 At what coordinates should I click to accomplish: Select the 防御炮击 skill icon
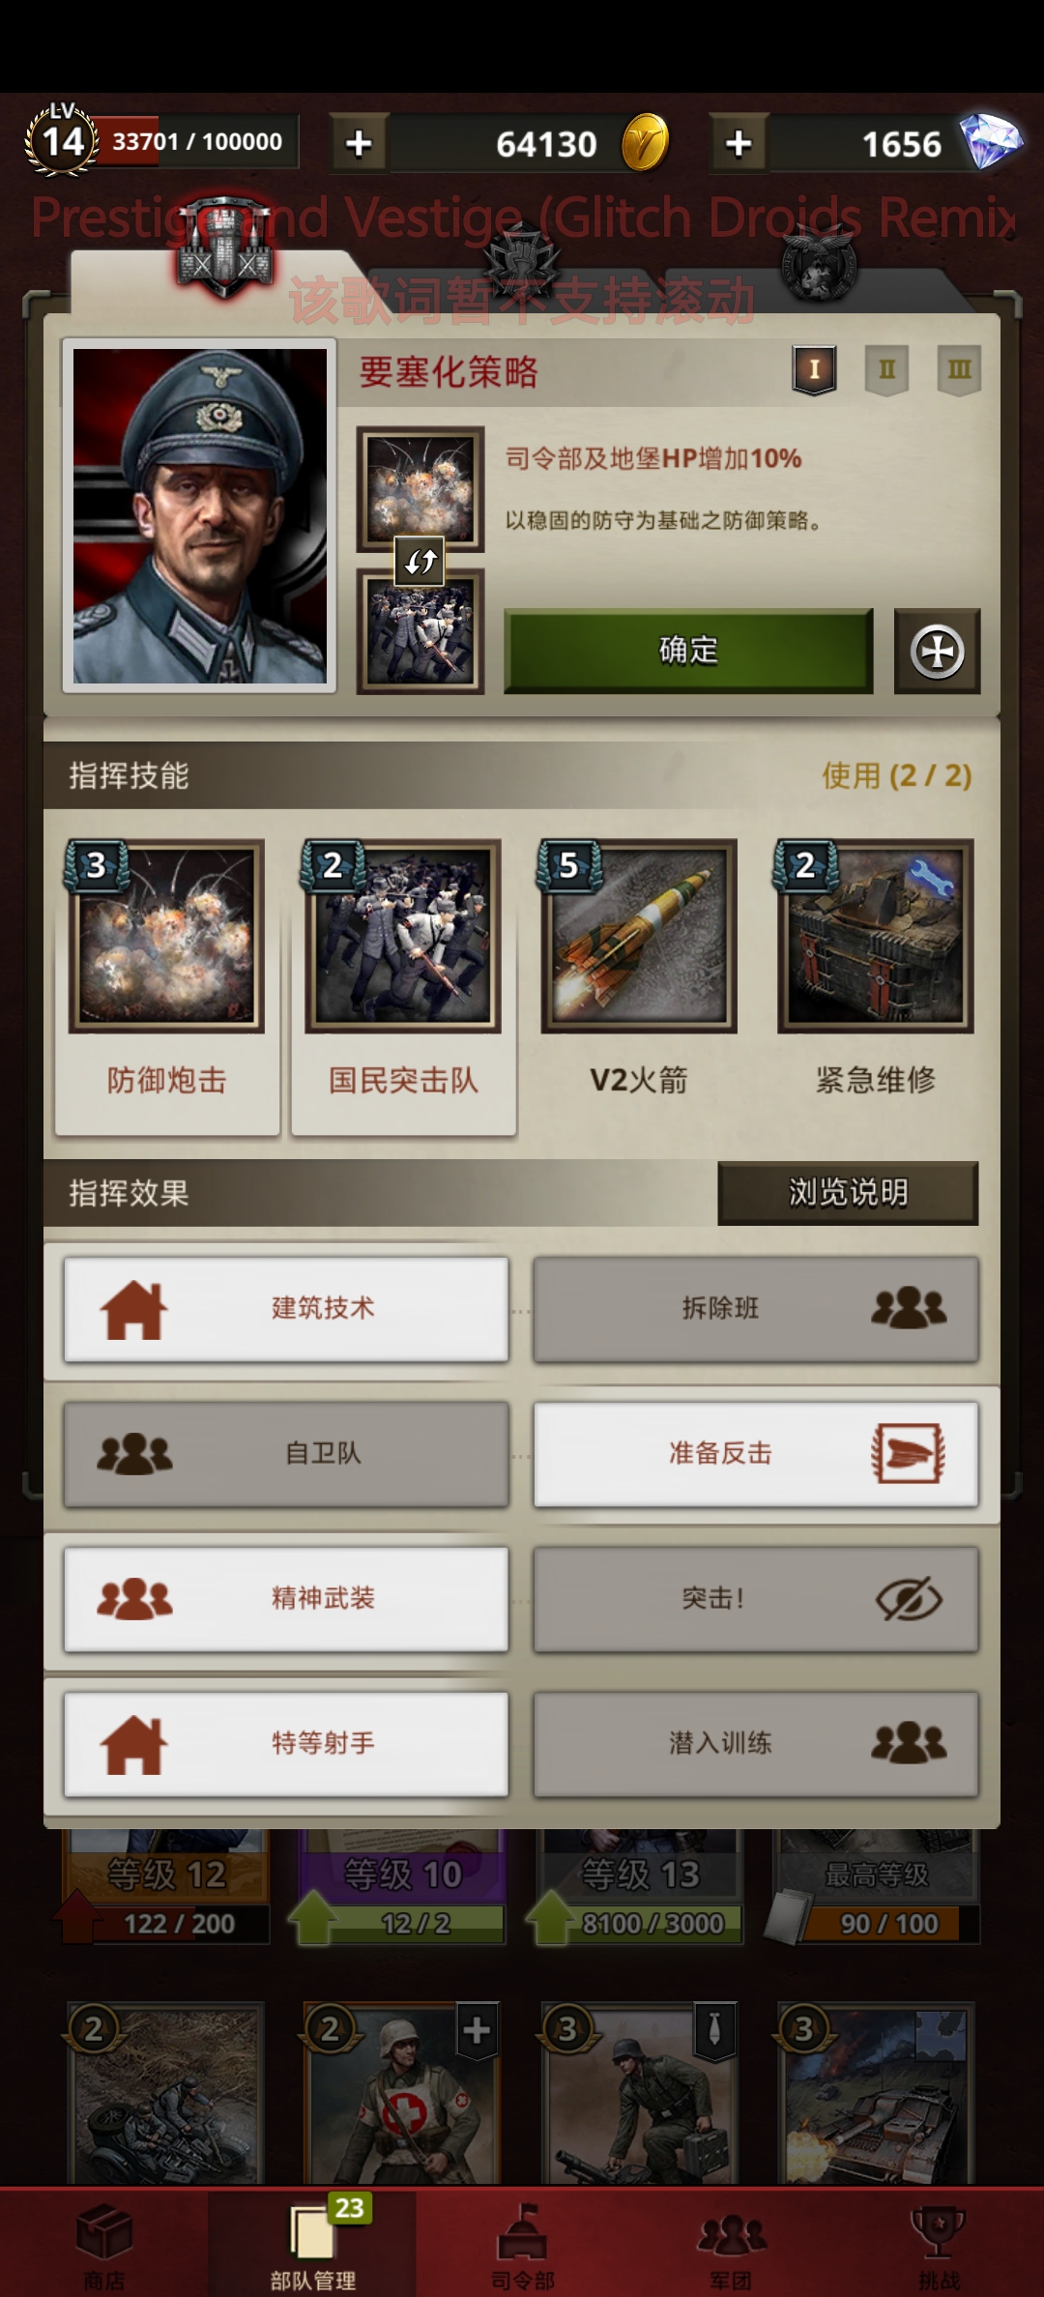166,936
